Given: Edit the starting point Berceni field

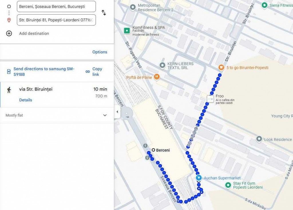Looking at the screenshot, I should [x=56, y=7].
